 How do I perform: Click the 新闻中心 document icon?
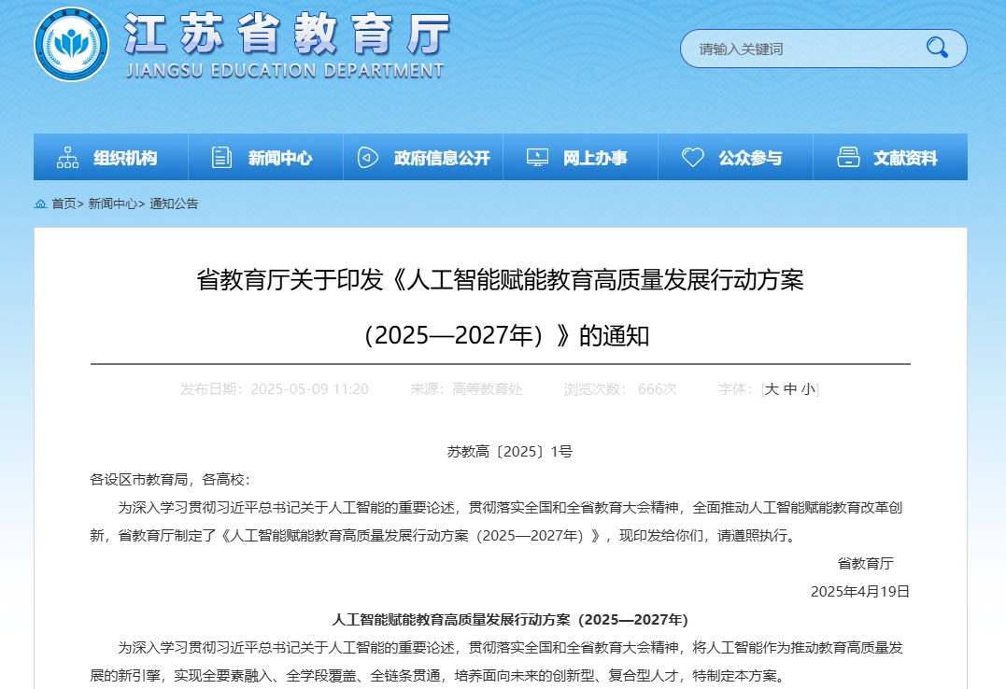tap(221, 158)
